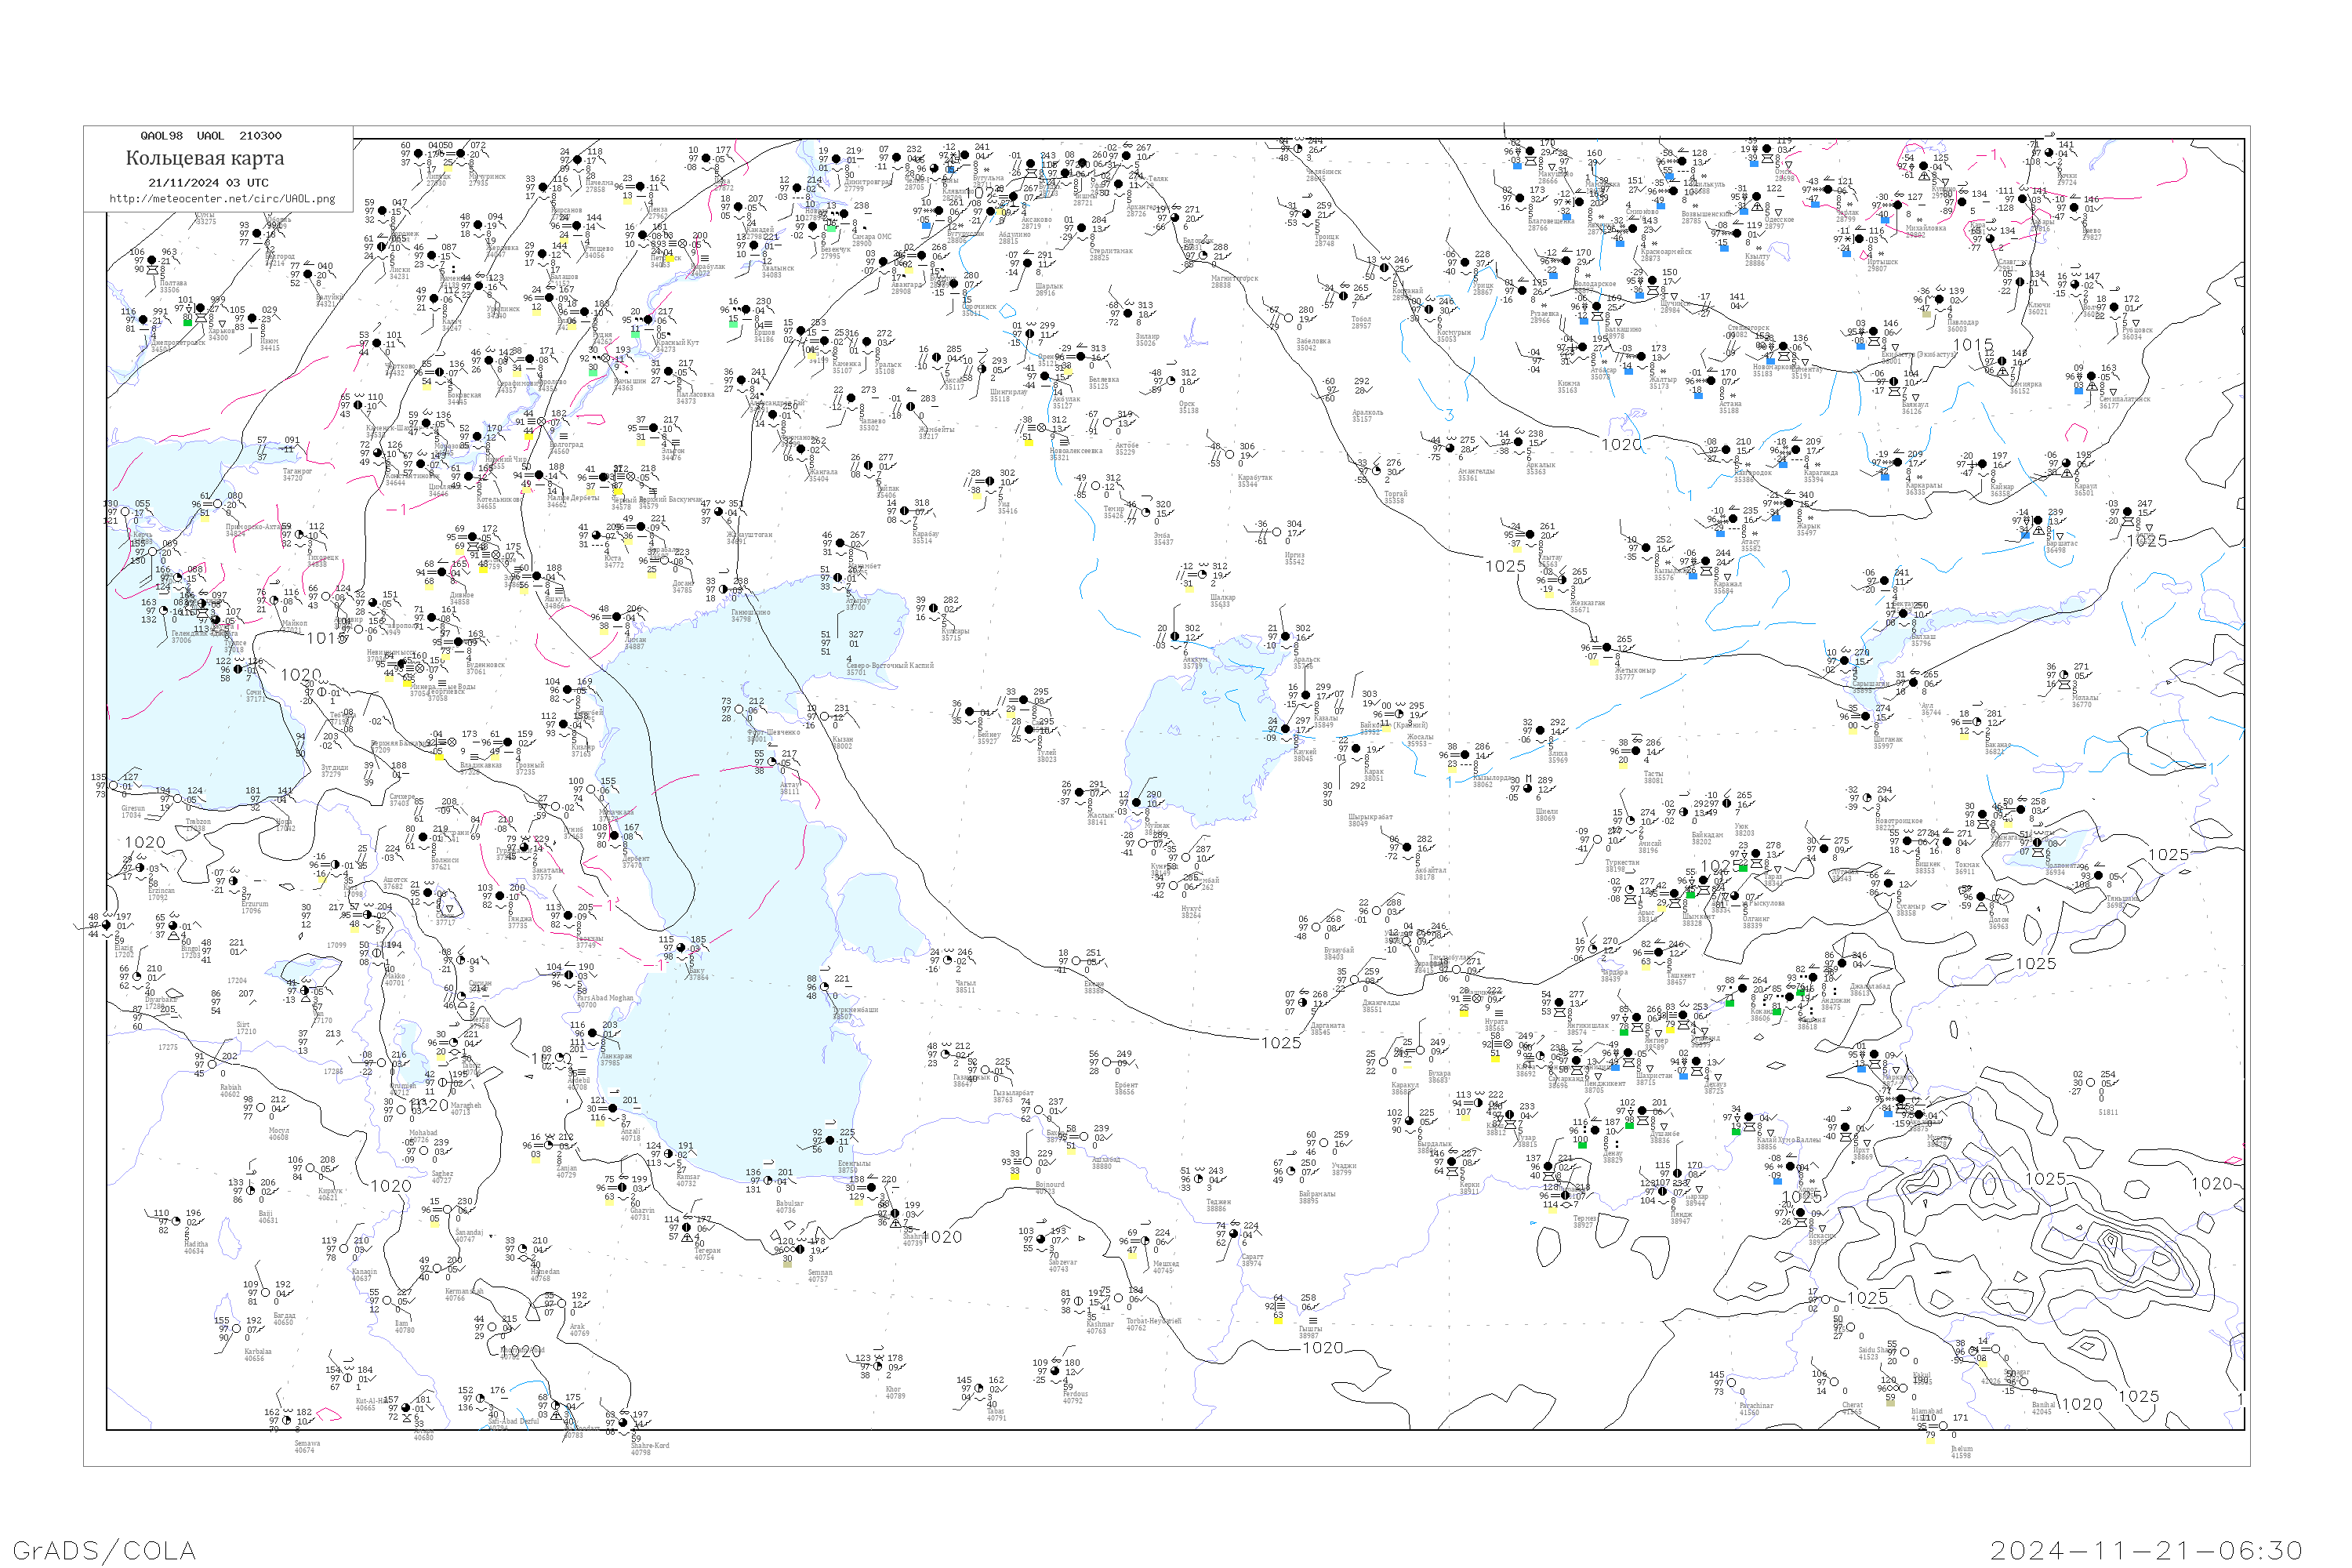Viewport: 2352px width, 1568px height.
Task: Click the 21/11/2024 03 UTC date text
Action: click(x=208, y=183)
